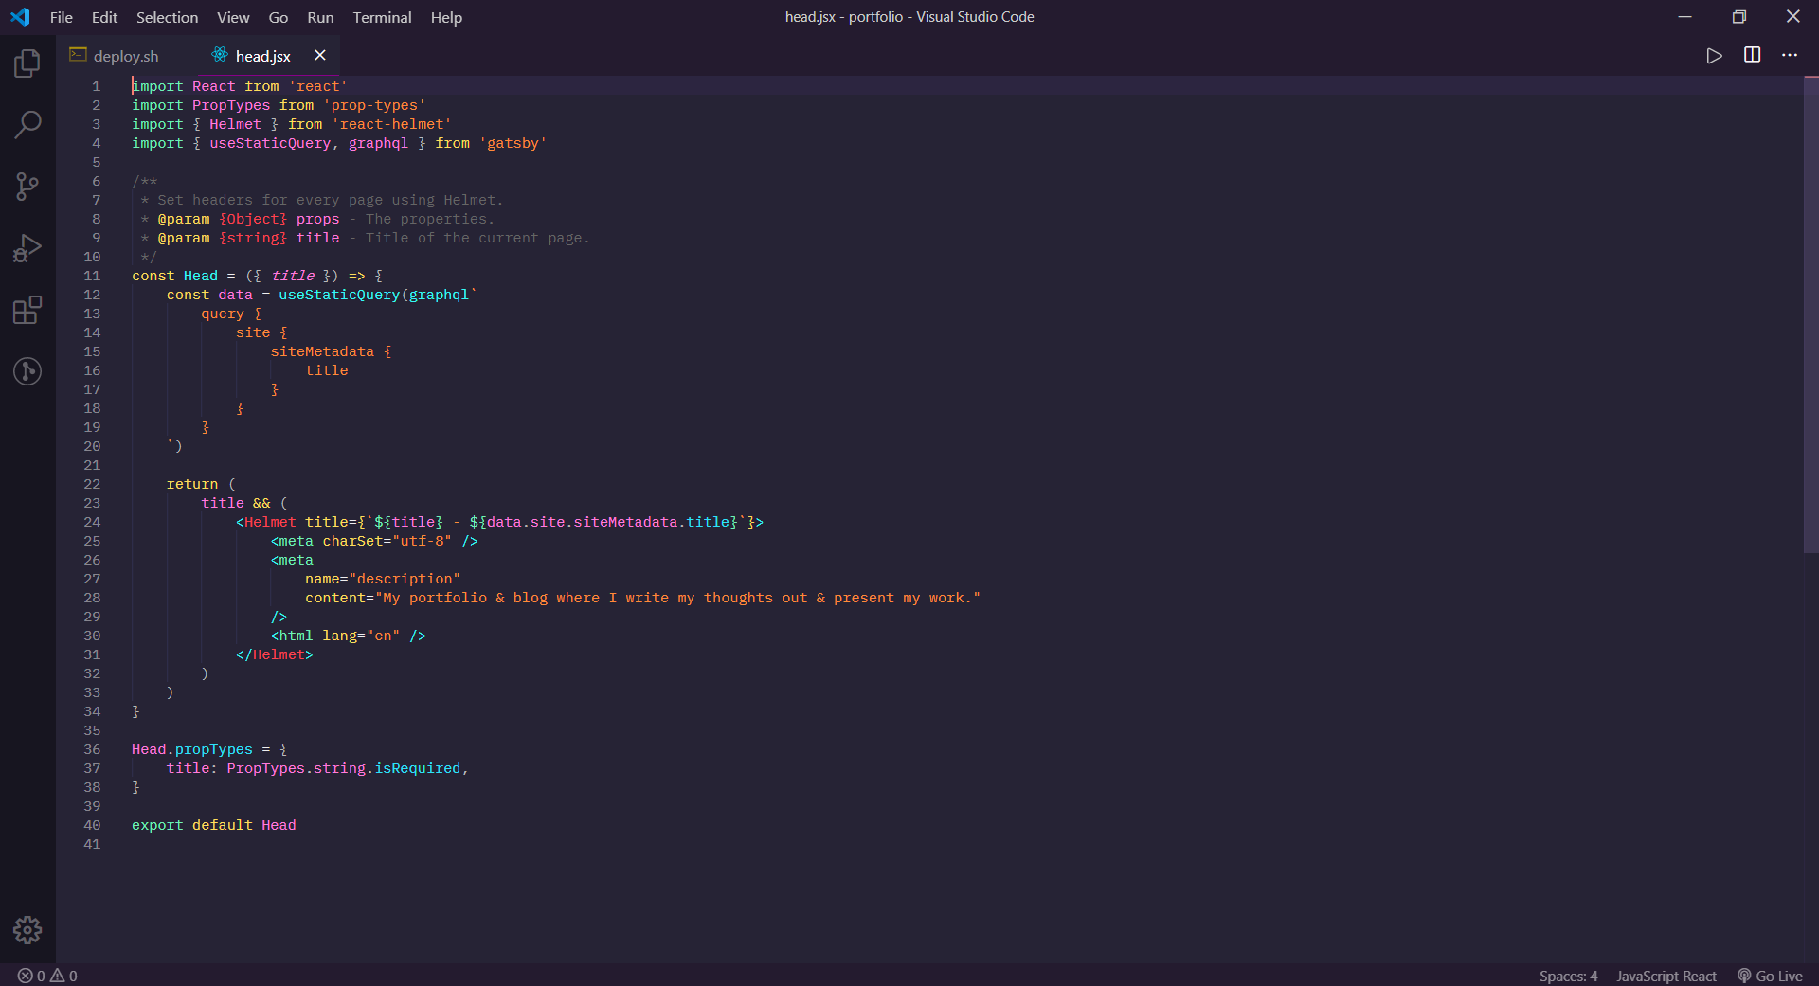Viewport: 1819px width, 986px height.
Task: Click the VS Code application logo
Action: [20, 16]
